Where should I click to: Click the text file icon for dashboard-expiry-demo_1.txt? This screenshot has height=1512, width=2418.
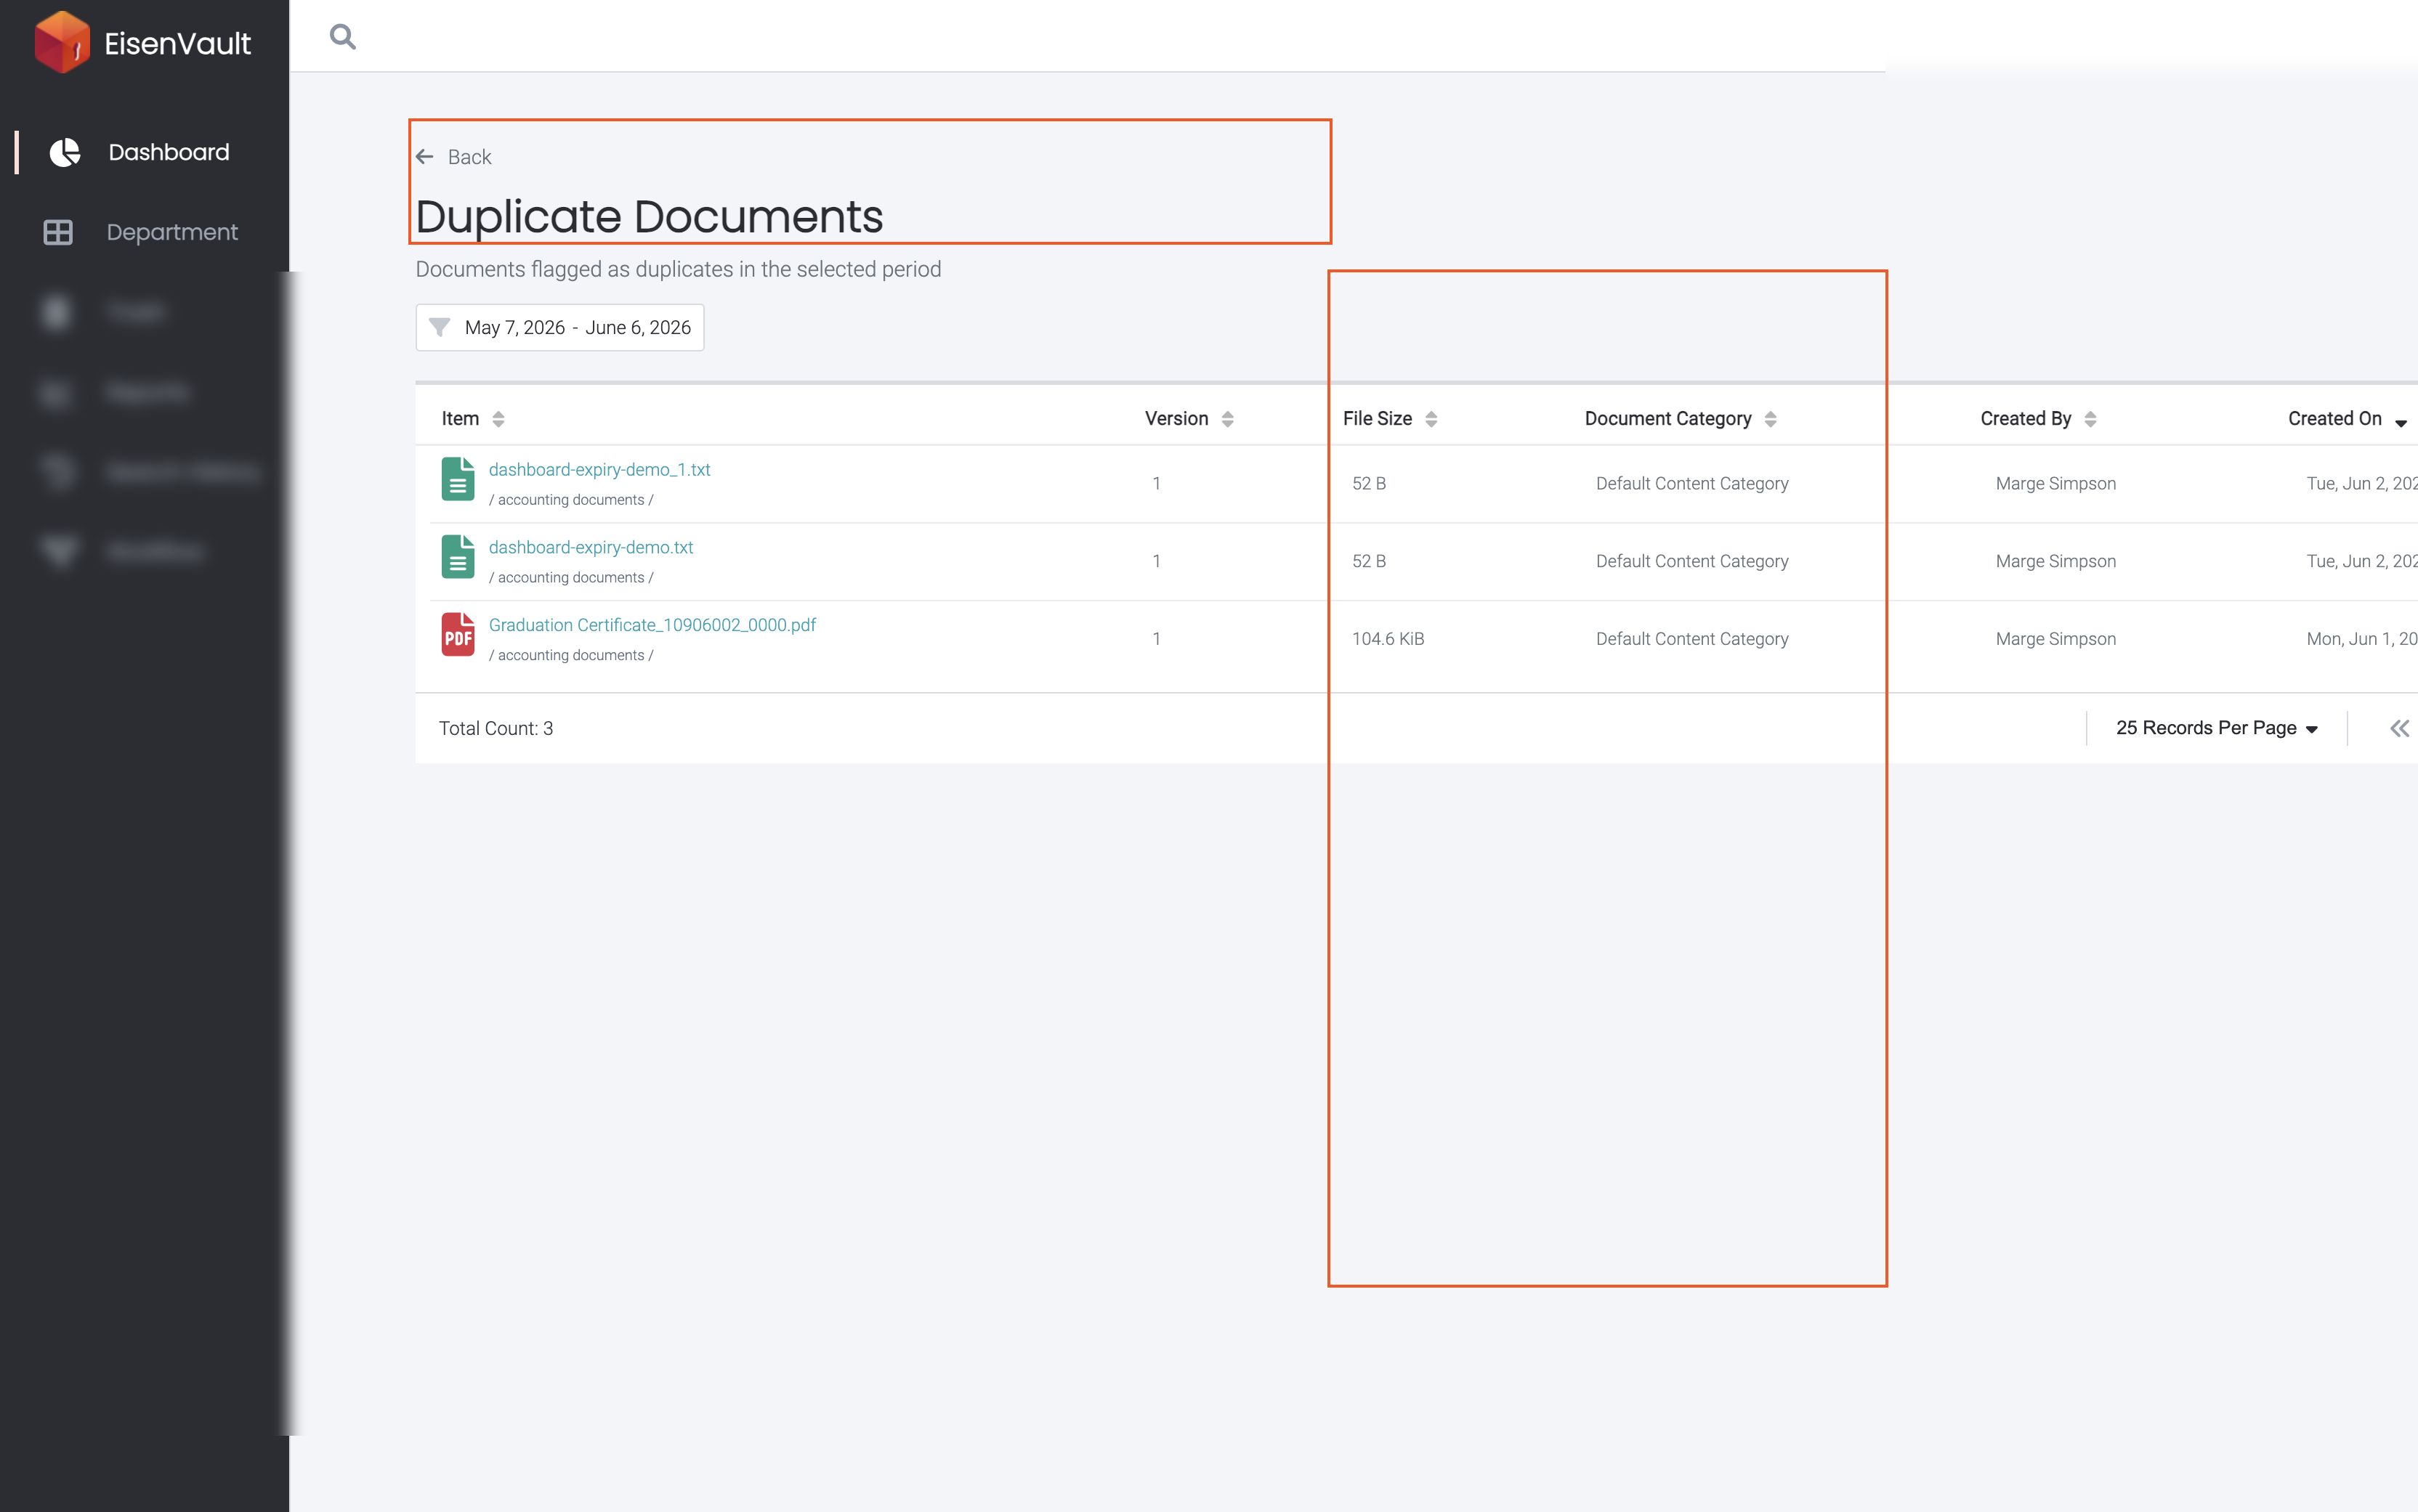(458, 479)
